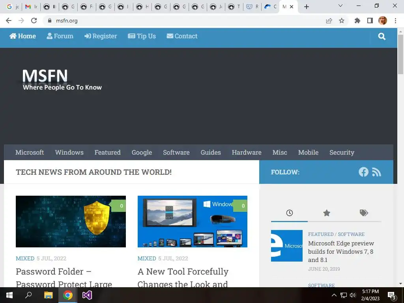This screenshot has height=303, width=404.
Task: Click the June 20, 2019 date
Action: tap(324, 269)
